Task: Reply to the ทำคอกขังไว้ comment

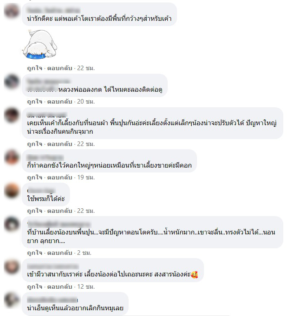Action: [59, 177]
